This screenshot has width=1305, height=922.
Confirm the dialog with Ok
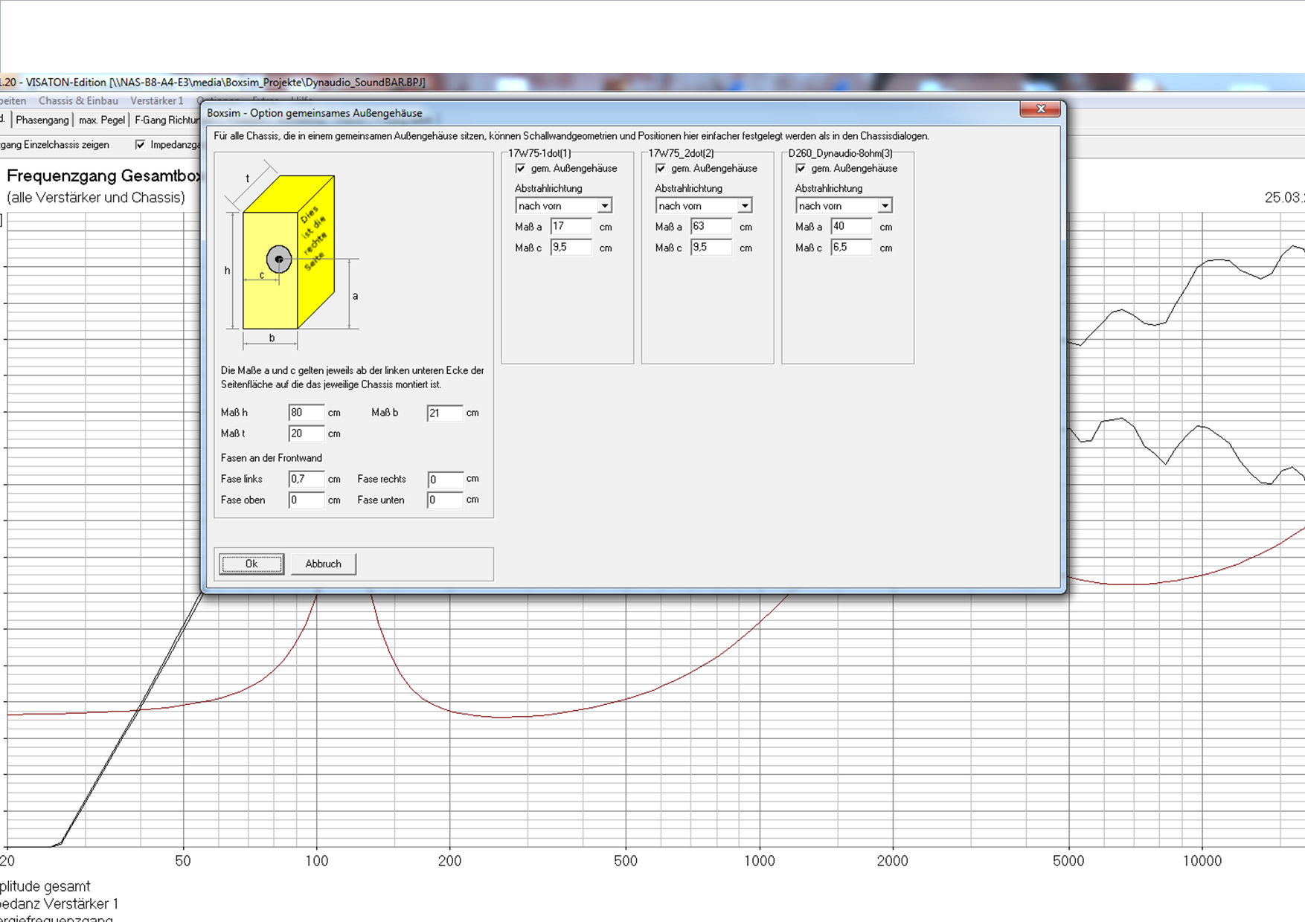pos(251,564)
